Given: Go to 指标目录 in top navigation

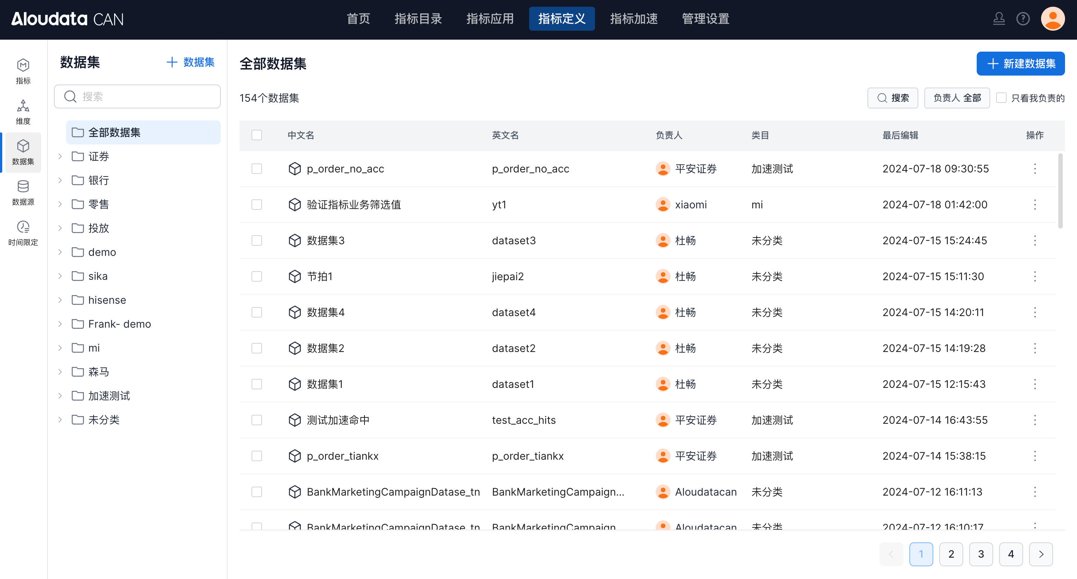Looking at the screenshot, I should 418,19.
